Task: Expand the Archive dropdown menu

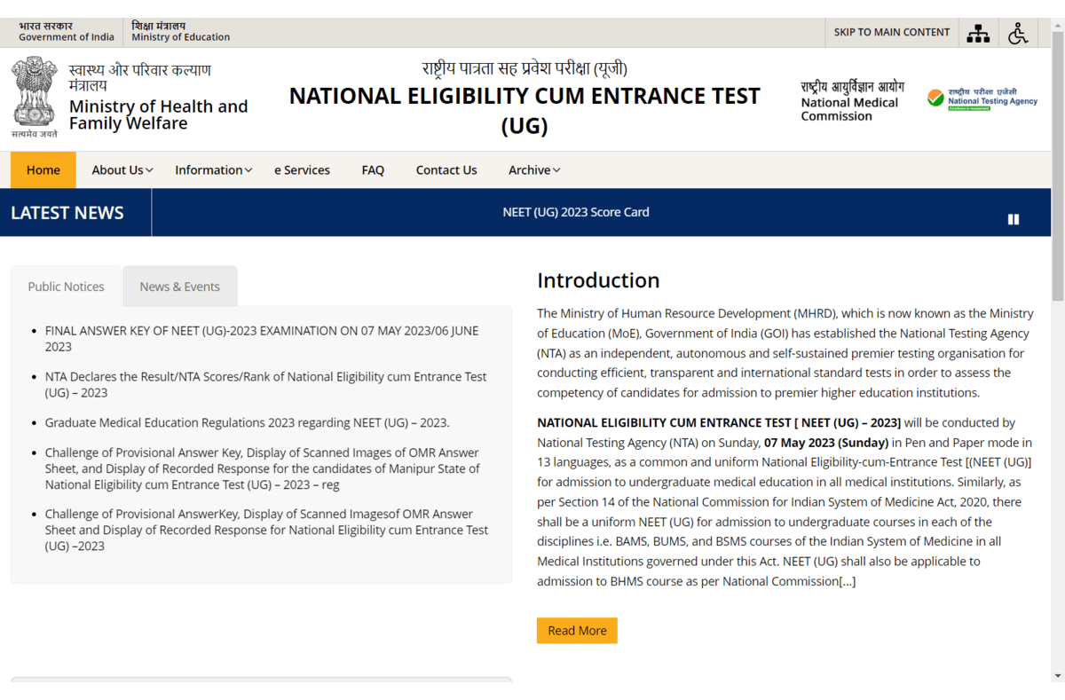Action: pos(533,170)
